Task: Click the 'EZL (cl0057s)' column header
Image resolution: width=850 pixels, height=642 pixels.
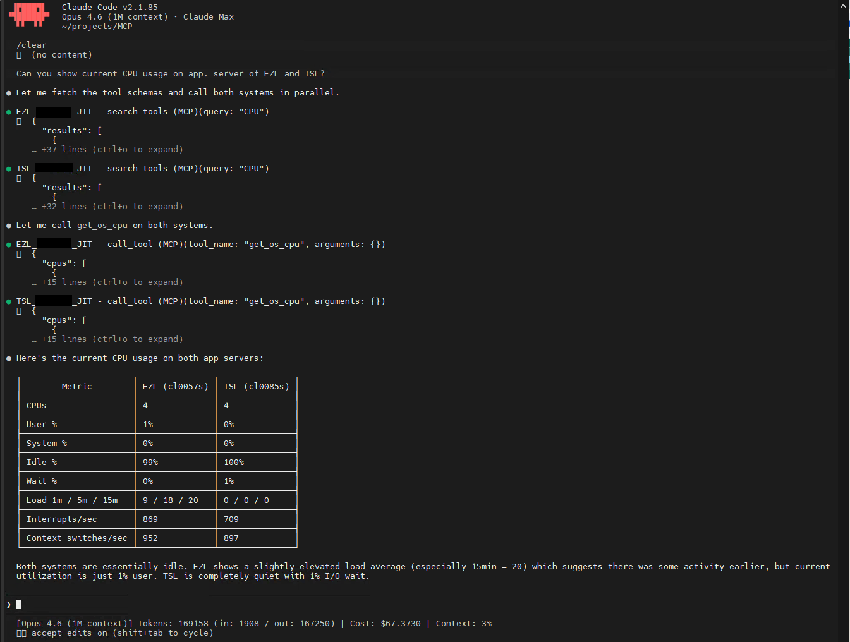Action: 176,387
